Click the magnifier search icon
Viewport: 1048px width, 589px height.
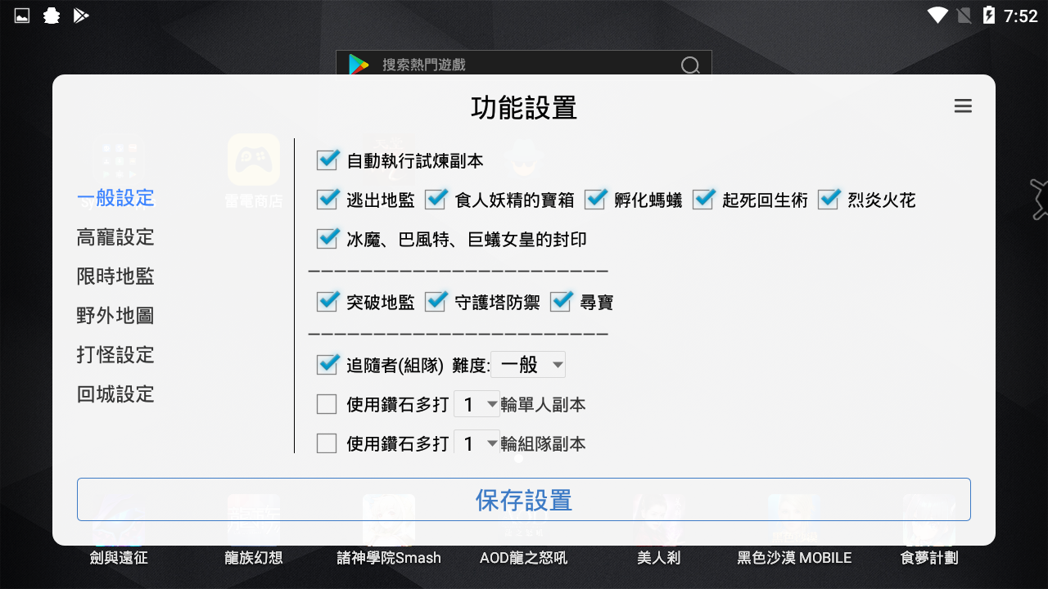pos(690,65)
